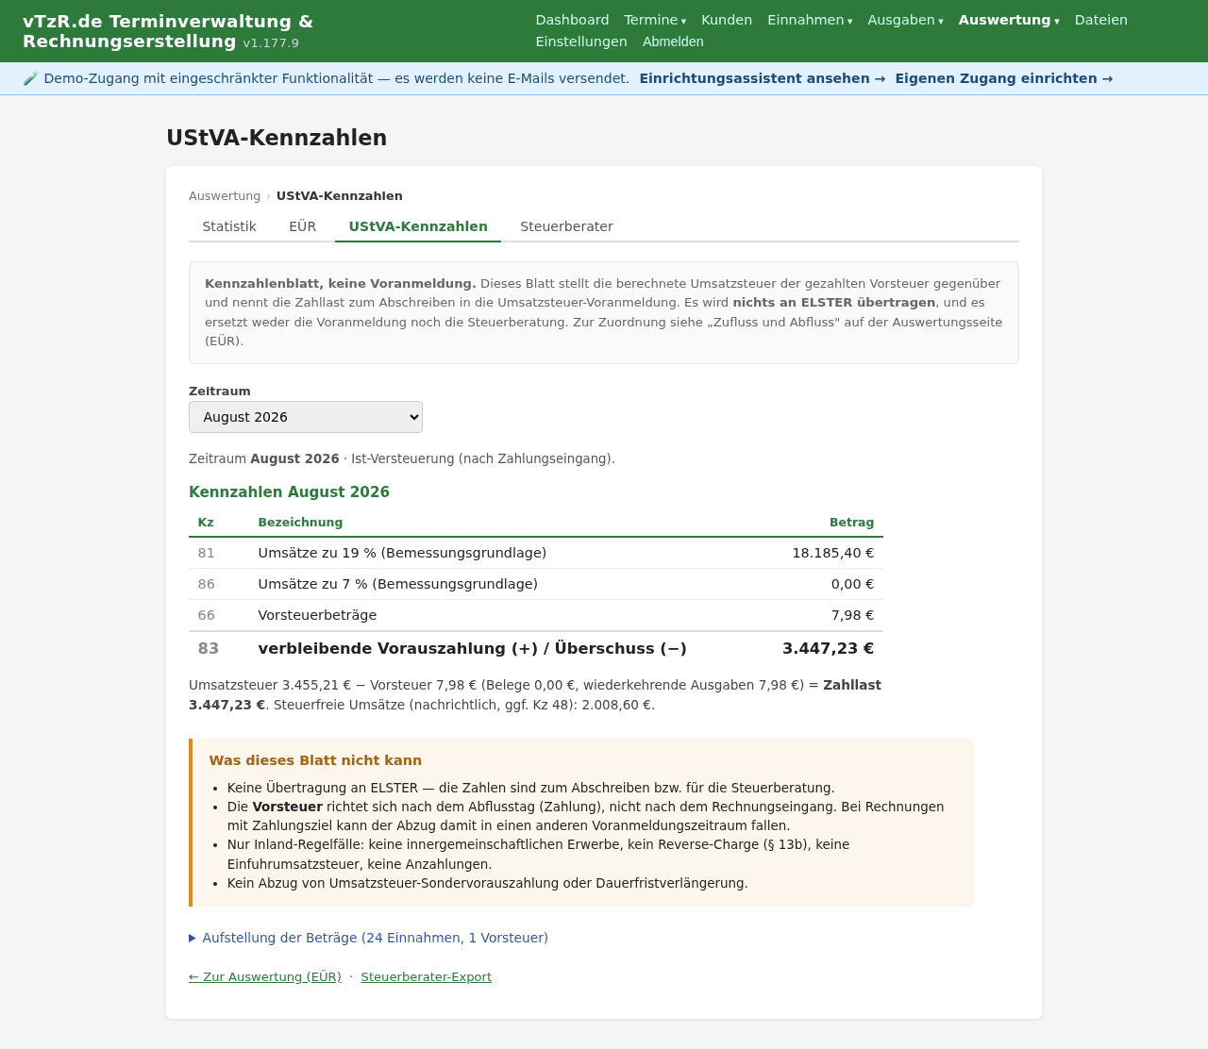1208x1049 pixels.
Task: Click the Vorsteuerbeträge row label
Action: [317, 615]
